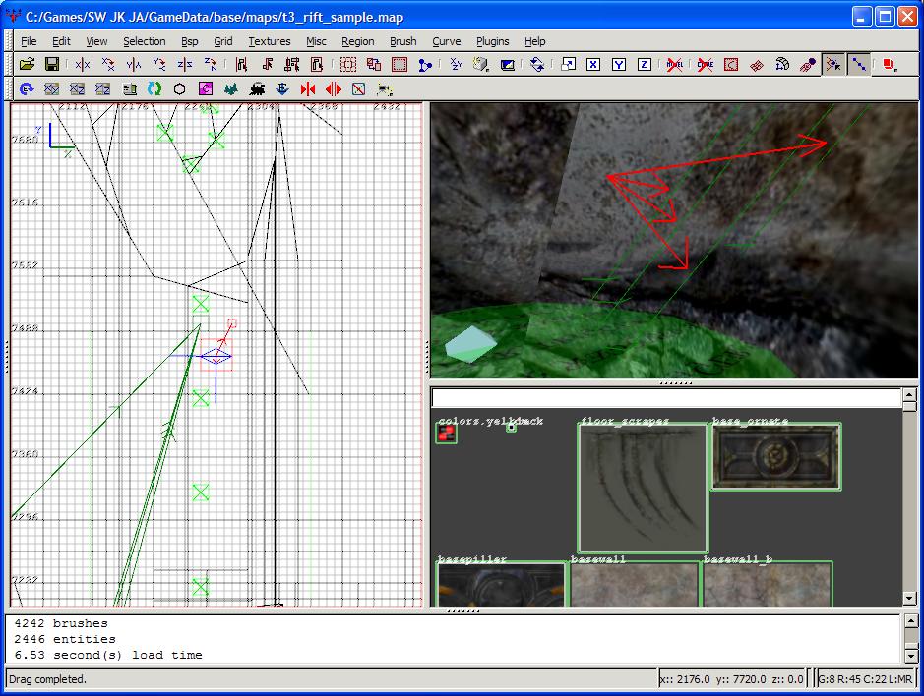Click the red outward-pointing arrows icon

click(333, 88)
